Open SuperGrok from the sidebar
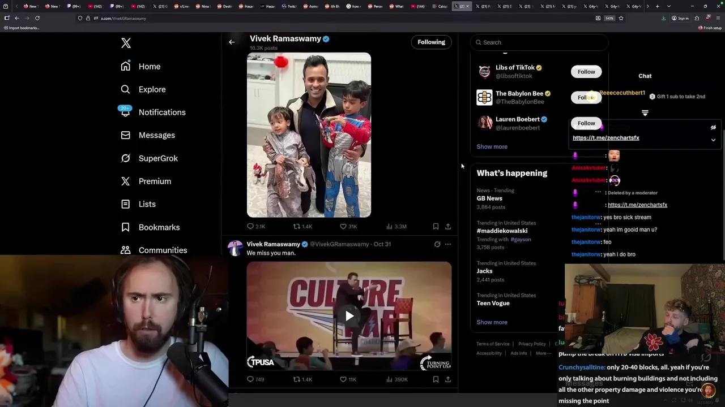The height and width of the screenshot is (407, 725). pos(150,158)
